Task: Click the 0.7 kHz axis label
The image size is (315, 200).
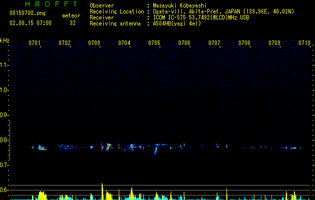Action: click(x=4, y=165)
